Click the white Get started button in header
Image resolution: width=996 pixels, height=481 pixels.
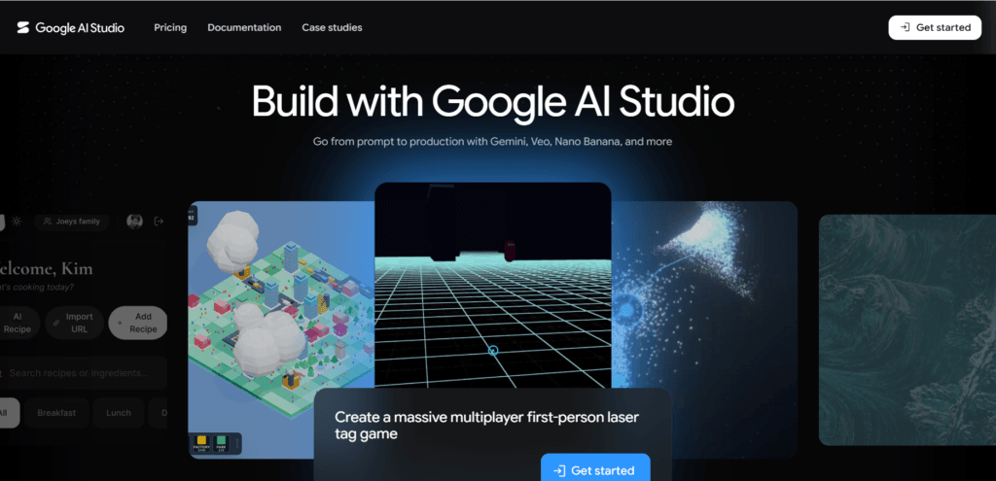(935, 27)
